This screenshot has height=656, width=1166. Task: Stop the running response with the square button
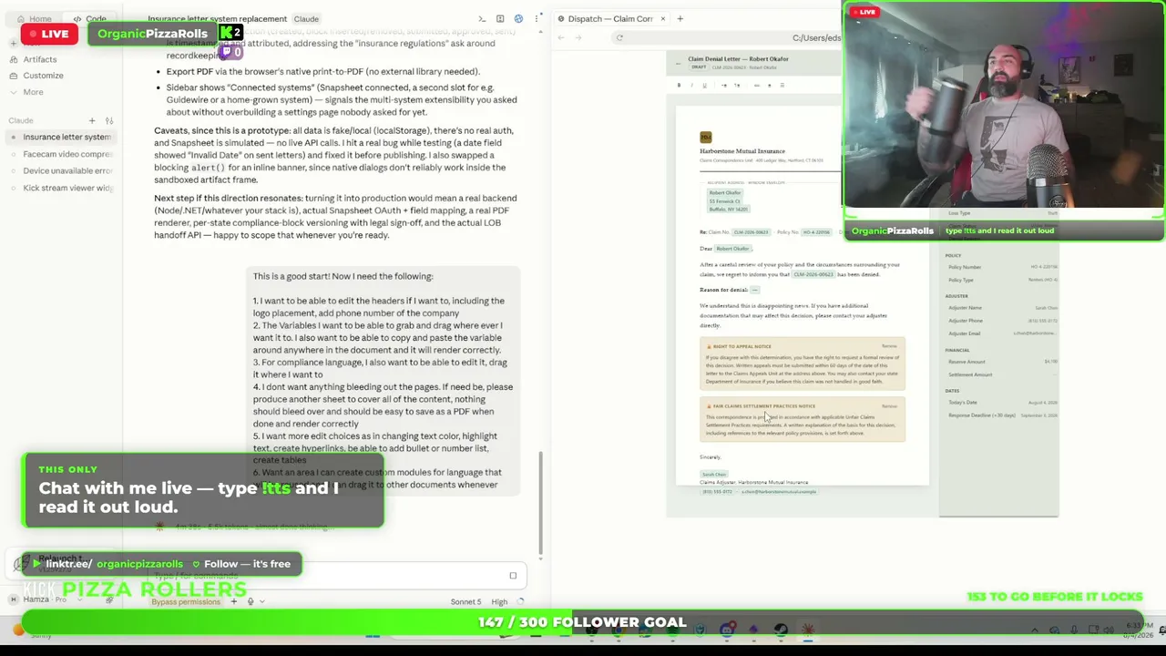tap(513, 576)
